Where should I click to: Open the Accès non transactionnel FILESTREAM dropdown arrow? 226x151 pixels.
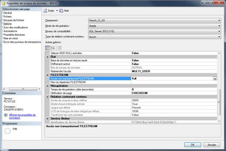click(x=215, y=79)
